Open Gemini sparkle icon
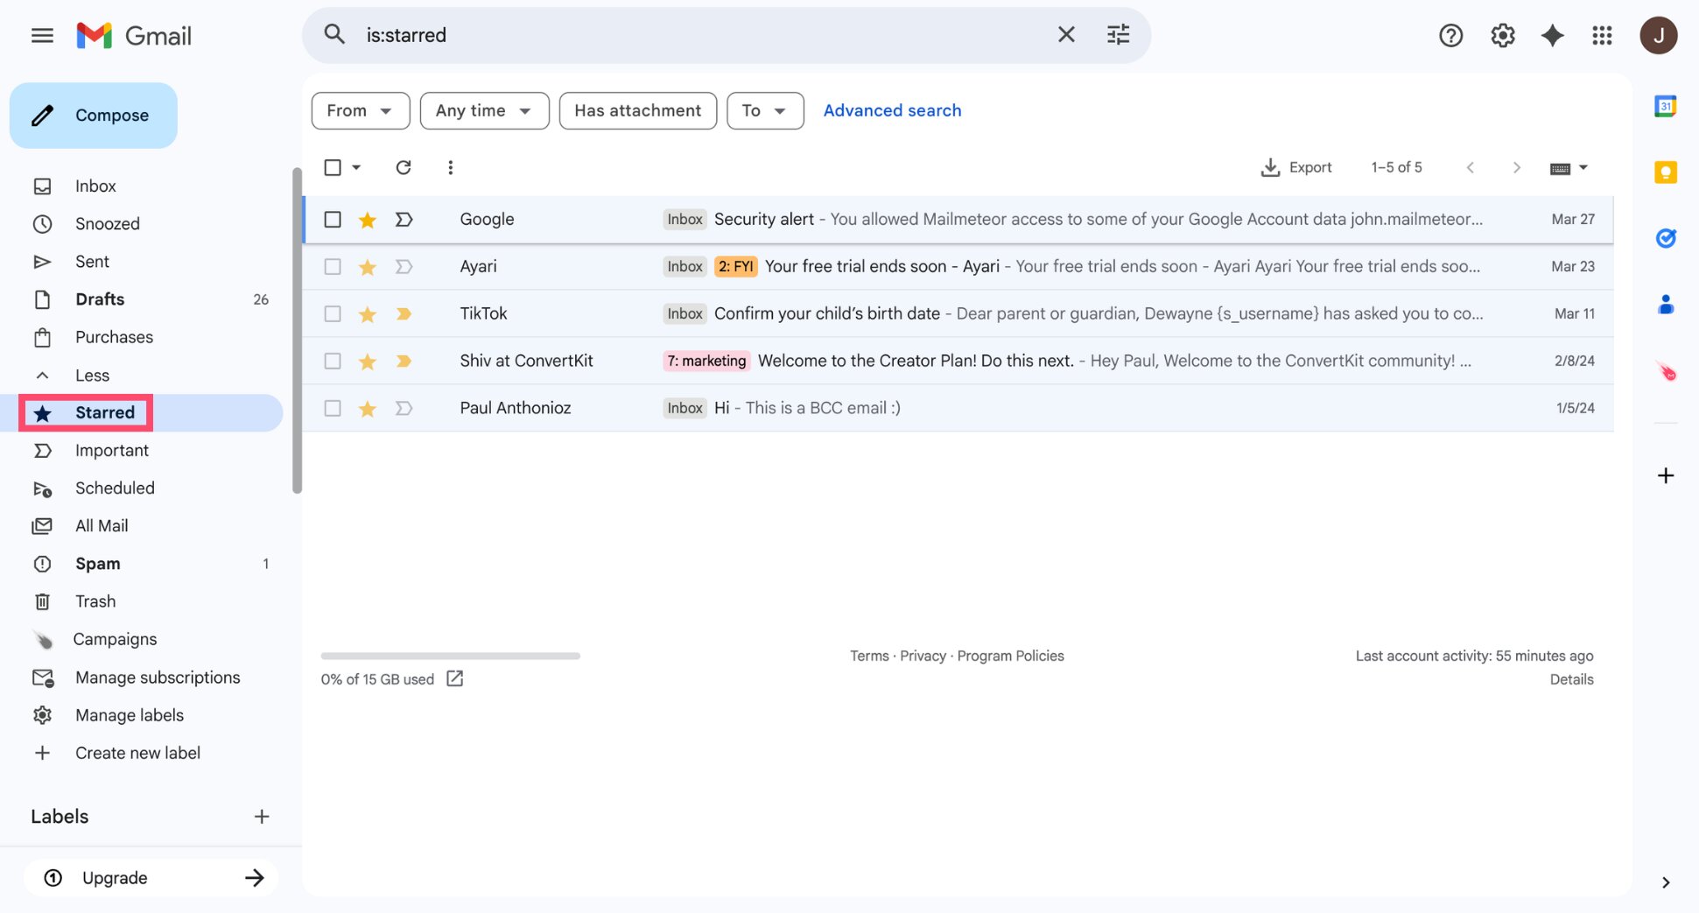 coord(1552,36)
